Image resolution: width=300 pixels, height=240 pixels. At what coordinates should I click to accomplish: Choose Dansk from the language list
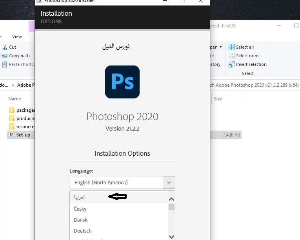click(x=81, y=220)
